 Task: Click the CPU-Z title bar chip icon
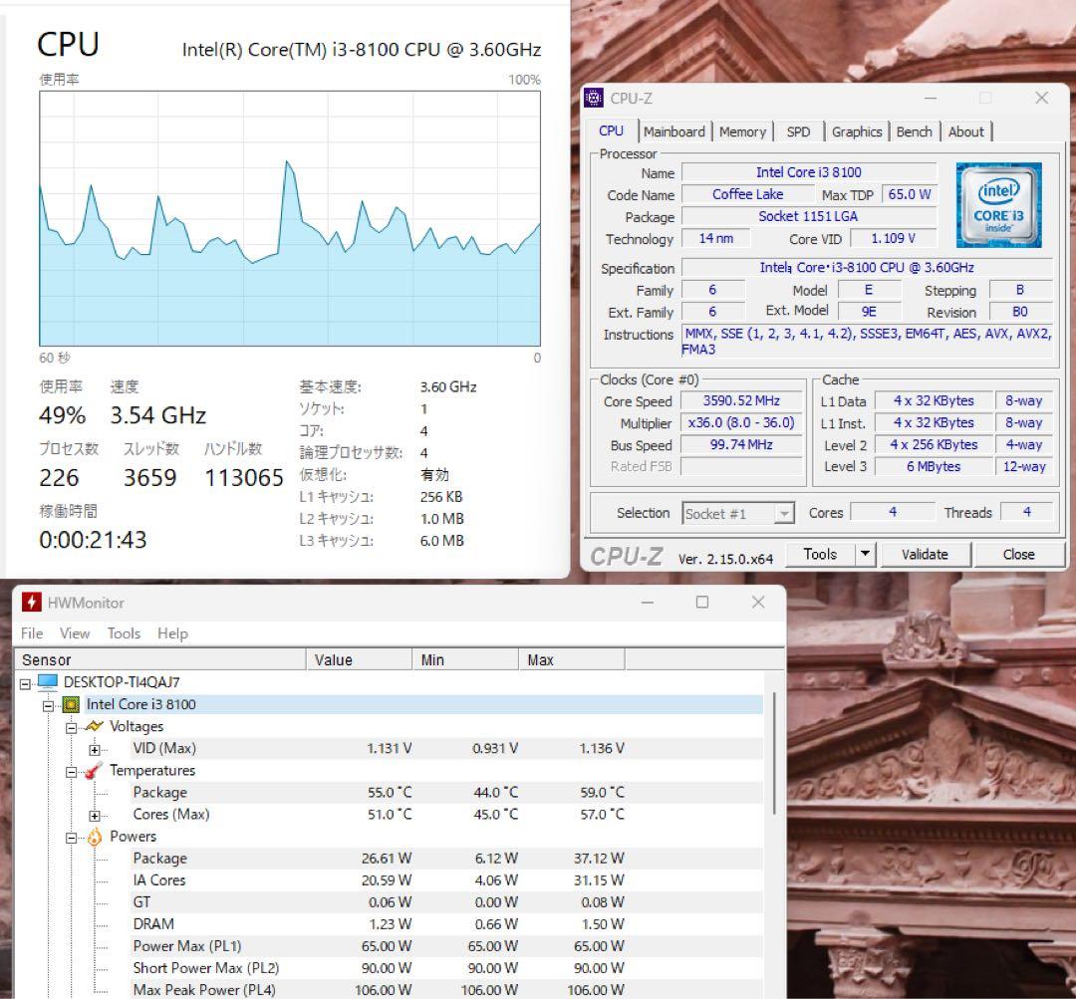click(595, 98)
